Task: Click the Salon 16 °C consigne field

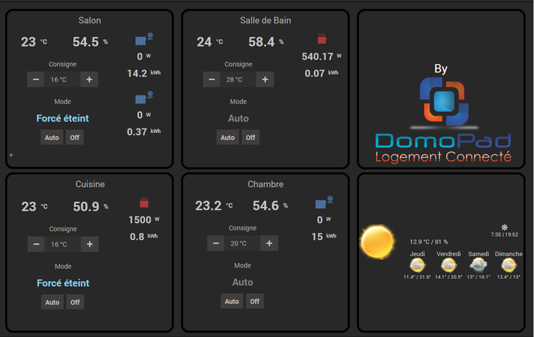Action: pos(62,80)
